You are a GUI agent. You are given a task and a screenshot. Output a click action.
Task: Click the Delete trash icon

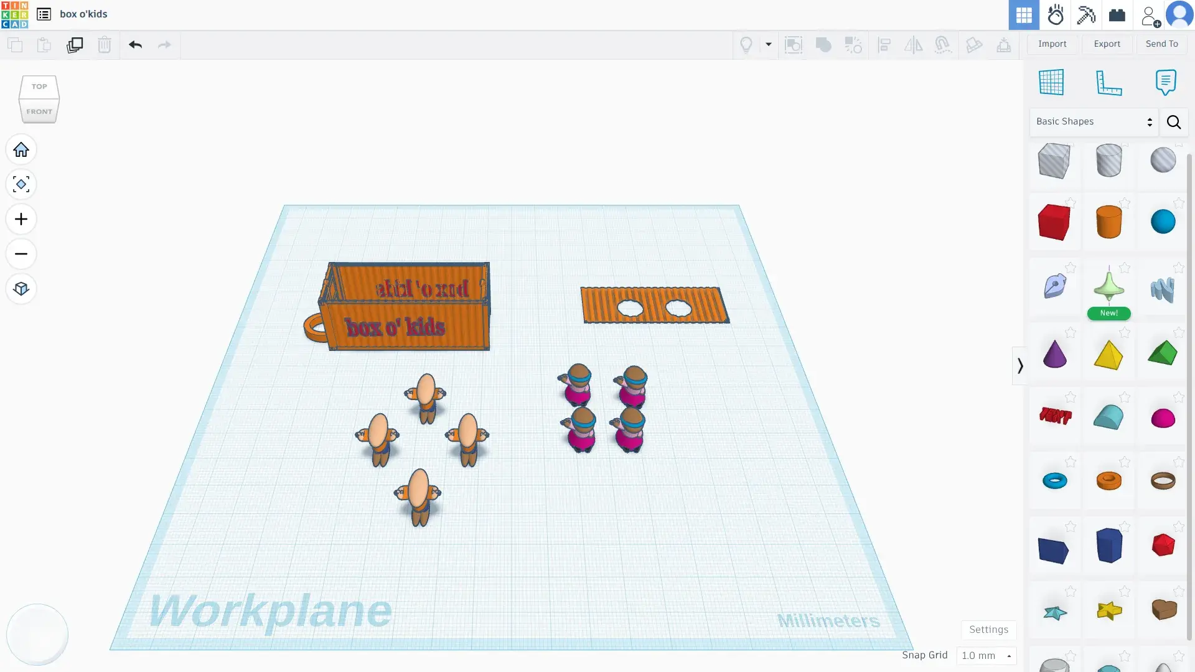(105, 45)
